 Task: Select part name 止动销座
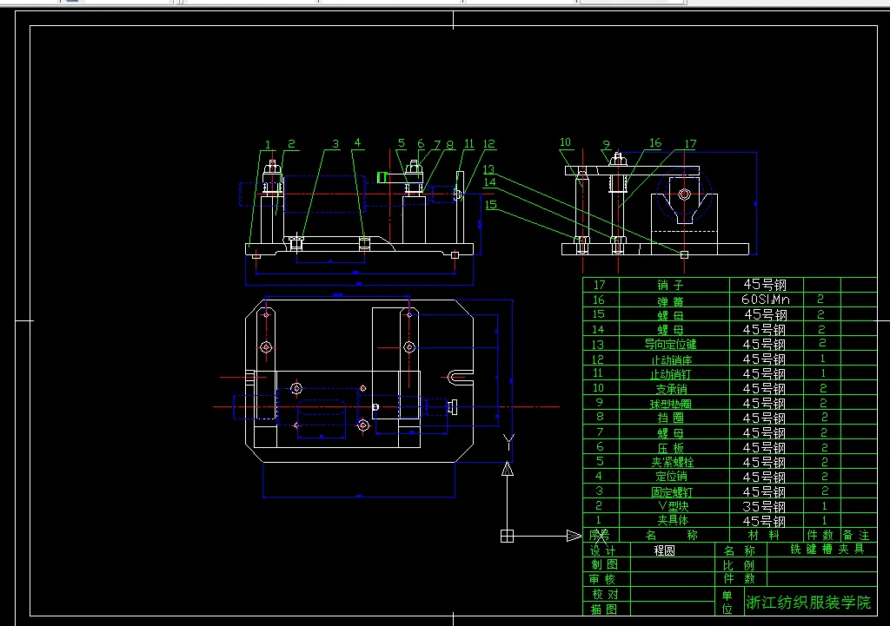pyautogui.click(x=671, y=359)
